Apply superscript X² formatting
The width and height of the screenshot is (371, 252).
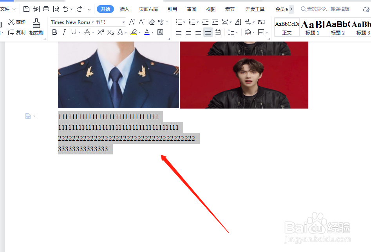pos(101,32)
